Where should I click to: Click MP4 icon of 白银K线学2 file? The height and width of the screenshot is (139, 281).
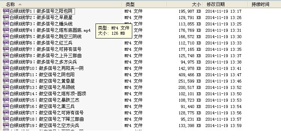[6, 18]
